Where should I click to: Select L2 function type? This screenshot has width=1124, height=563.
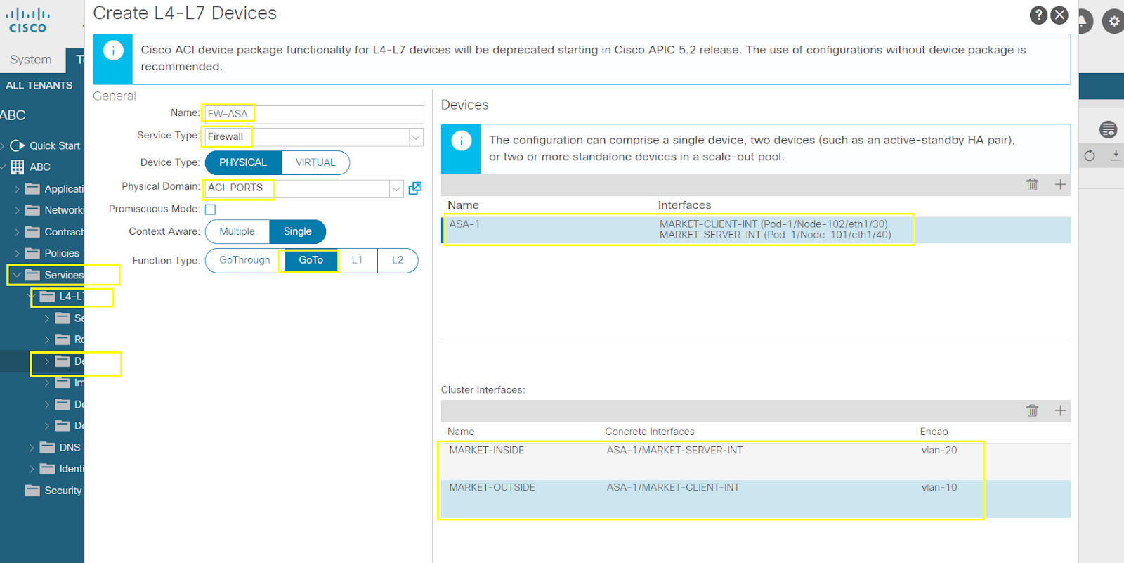coord(398,260)
